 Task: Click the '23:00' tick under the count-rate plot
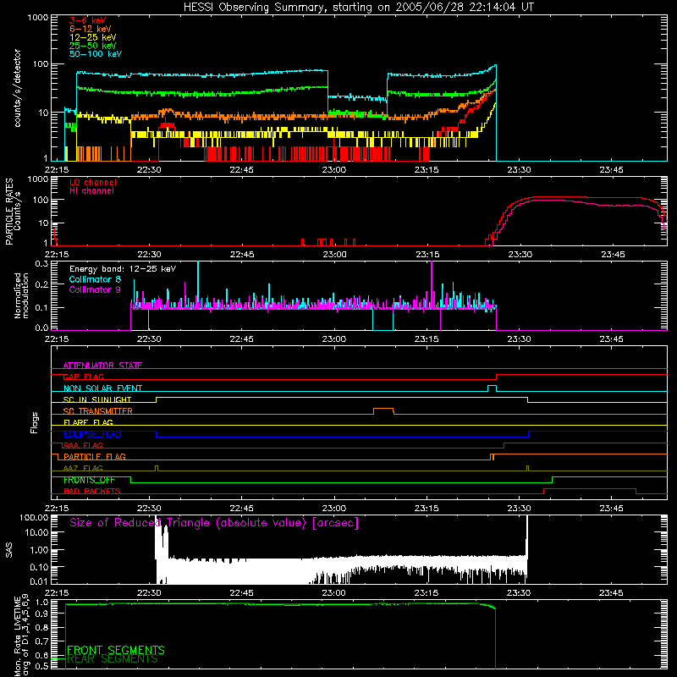coord(333,170)
